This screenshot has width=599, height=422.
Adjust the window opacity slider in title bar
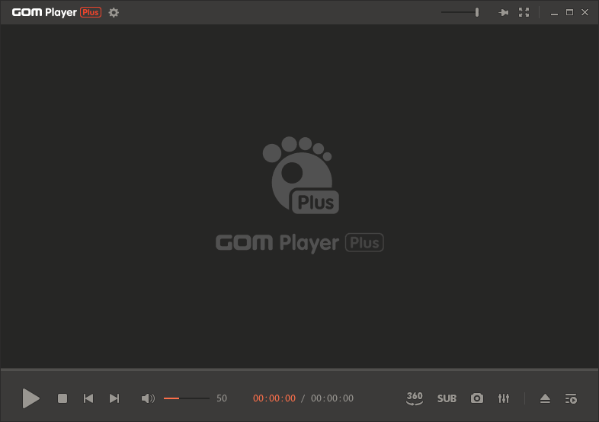(460, 12)
